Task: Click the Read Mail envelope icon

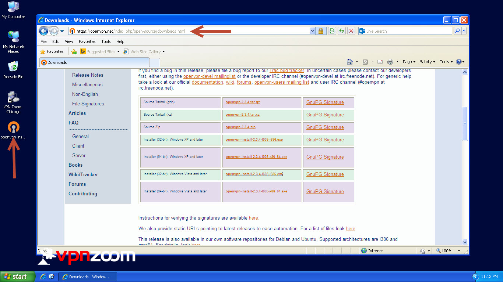Action: coord(380,62)
